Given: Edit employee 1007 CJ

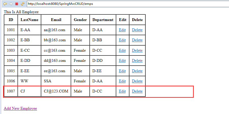Looking at the screenshot, I should point(122,91).
